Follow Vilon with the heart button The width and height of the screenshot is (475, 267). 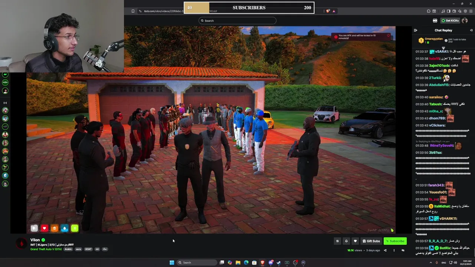[x=355, y=241]
